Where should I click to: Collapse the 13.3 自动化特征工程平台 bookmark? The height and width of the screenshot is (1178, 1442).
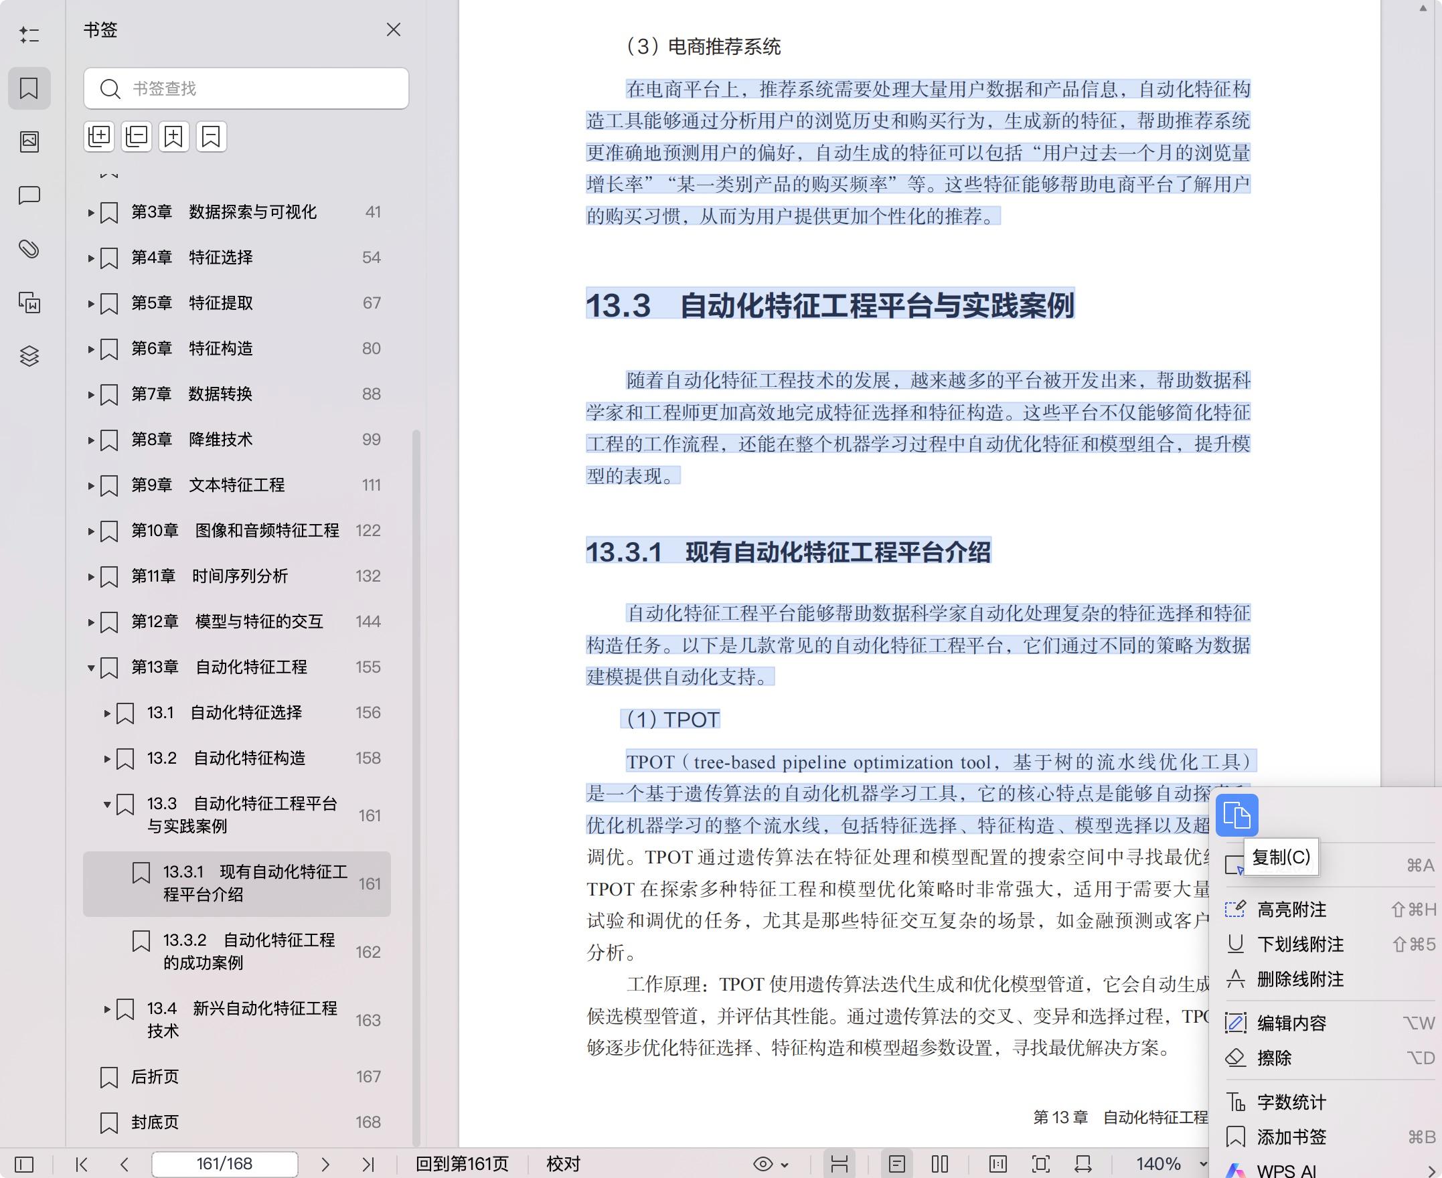(x=107, y=804)
